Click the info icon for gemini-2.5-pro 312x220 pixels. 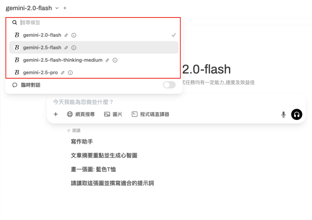coord(70,73)
